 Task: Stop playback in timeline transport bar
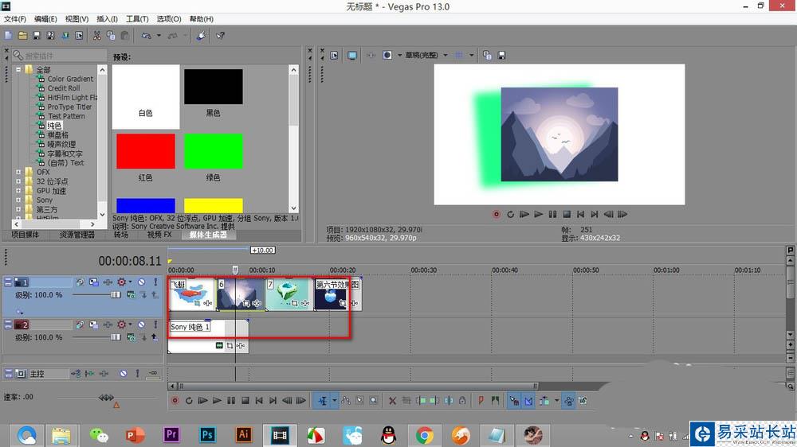click(x=245, y=401)
